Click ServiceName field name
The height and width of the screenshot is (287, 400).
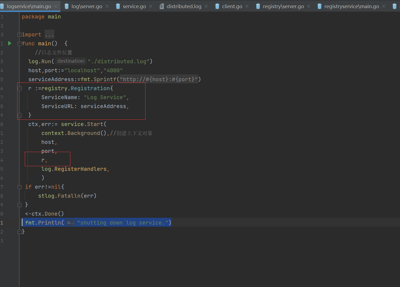coord(59,97)
